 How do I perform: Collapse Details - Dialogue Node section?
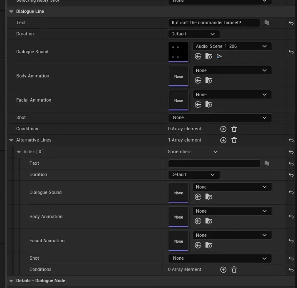tap(11, 281)
